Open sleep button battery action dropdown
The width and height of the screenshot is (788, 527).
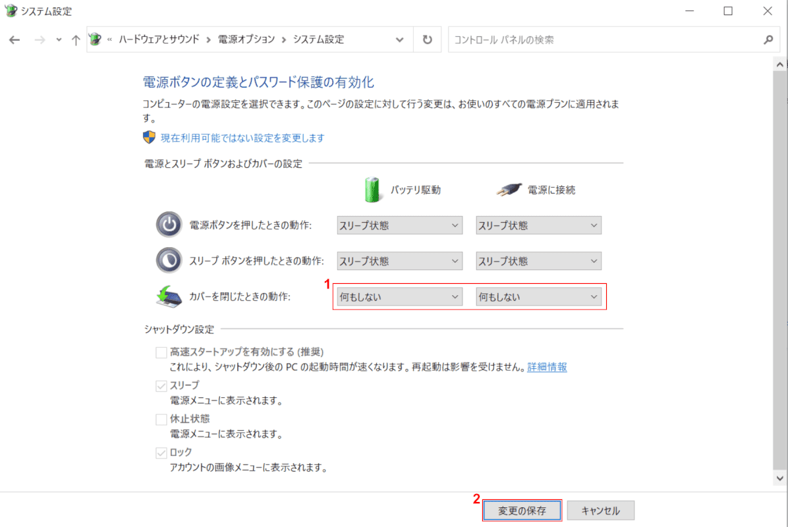pos(399,262)
